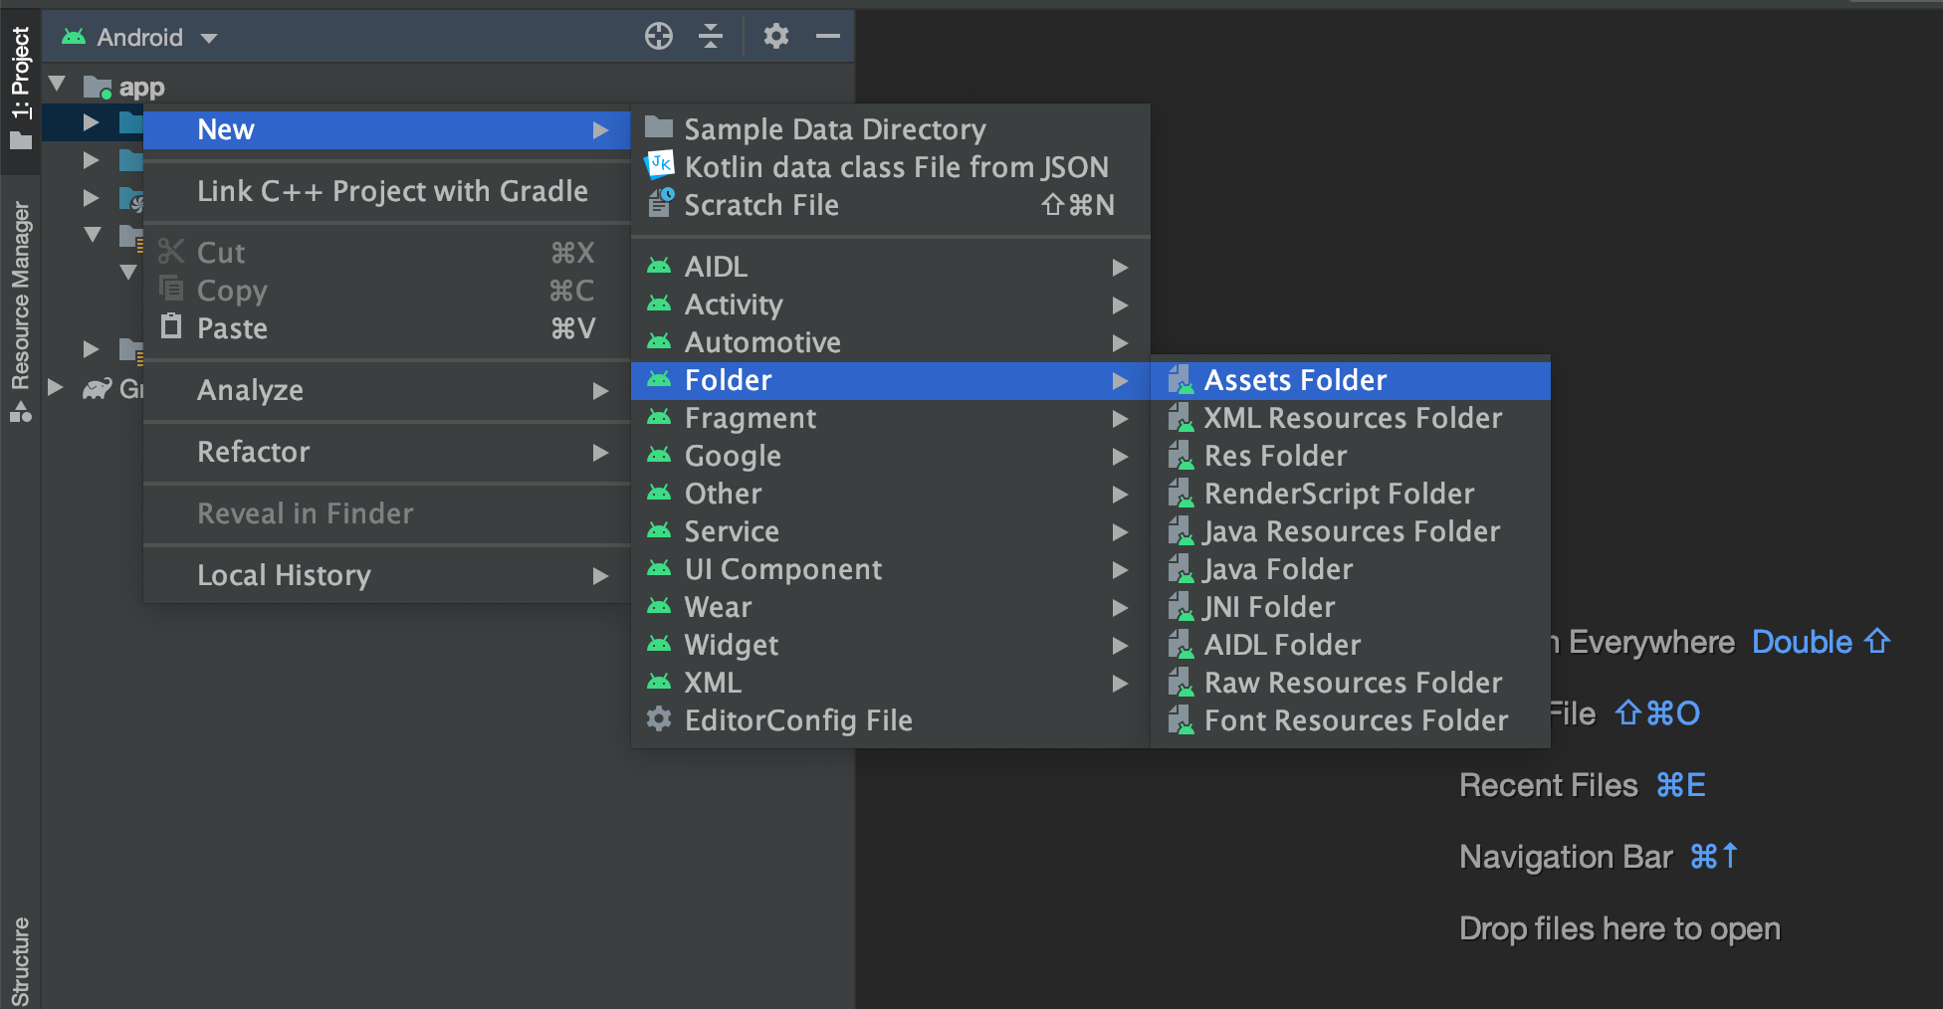Click the app module folder icon

pyautogui.click(x=98, y=88)
